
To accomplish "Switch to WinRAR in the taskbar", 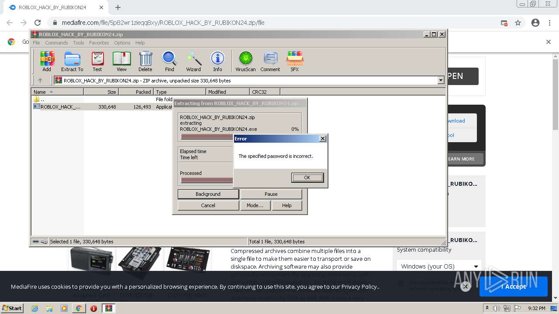I will click(108, 308).
